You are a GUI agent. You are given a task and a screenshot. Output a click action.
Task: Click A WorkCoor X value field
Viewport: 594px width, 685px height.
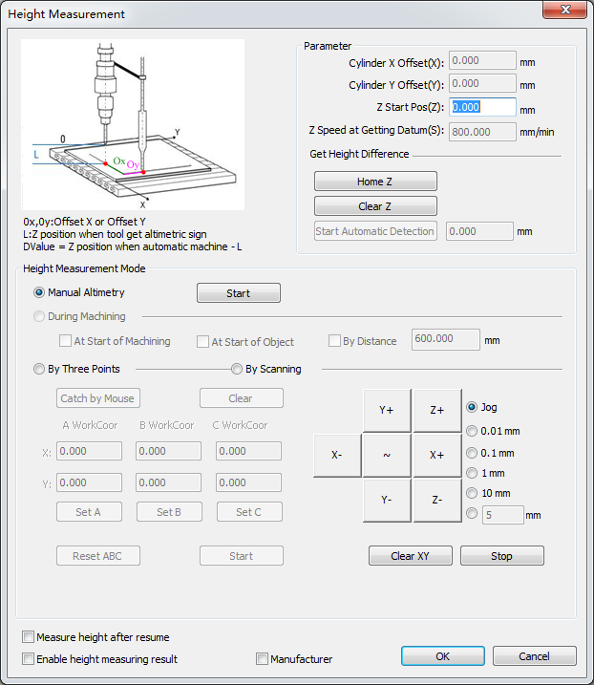click(89, 451)
